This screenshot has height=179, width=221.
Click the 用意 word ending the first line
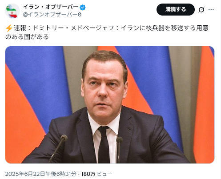coord(202,28)
